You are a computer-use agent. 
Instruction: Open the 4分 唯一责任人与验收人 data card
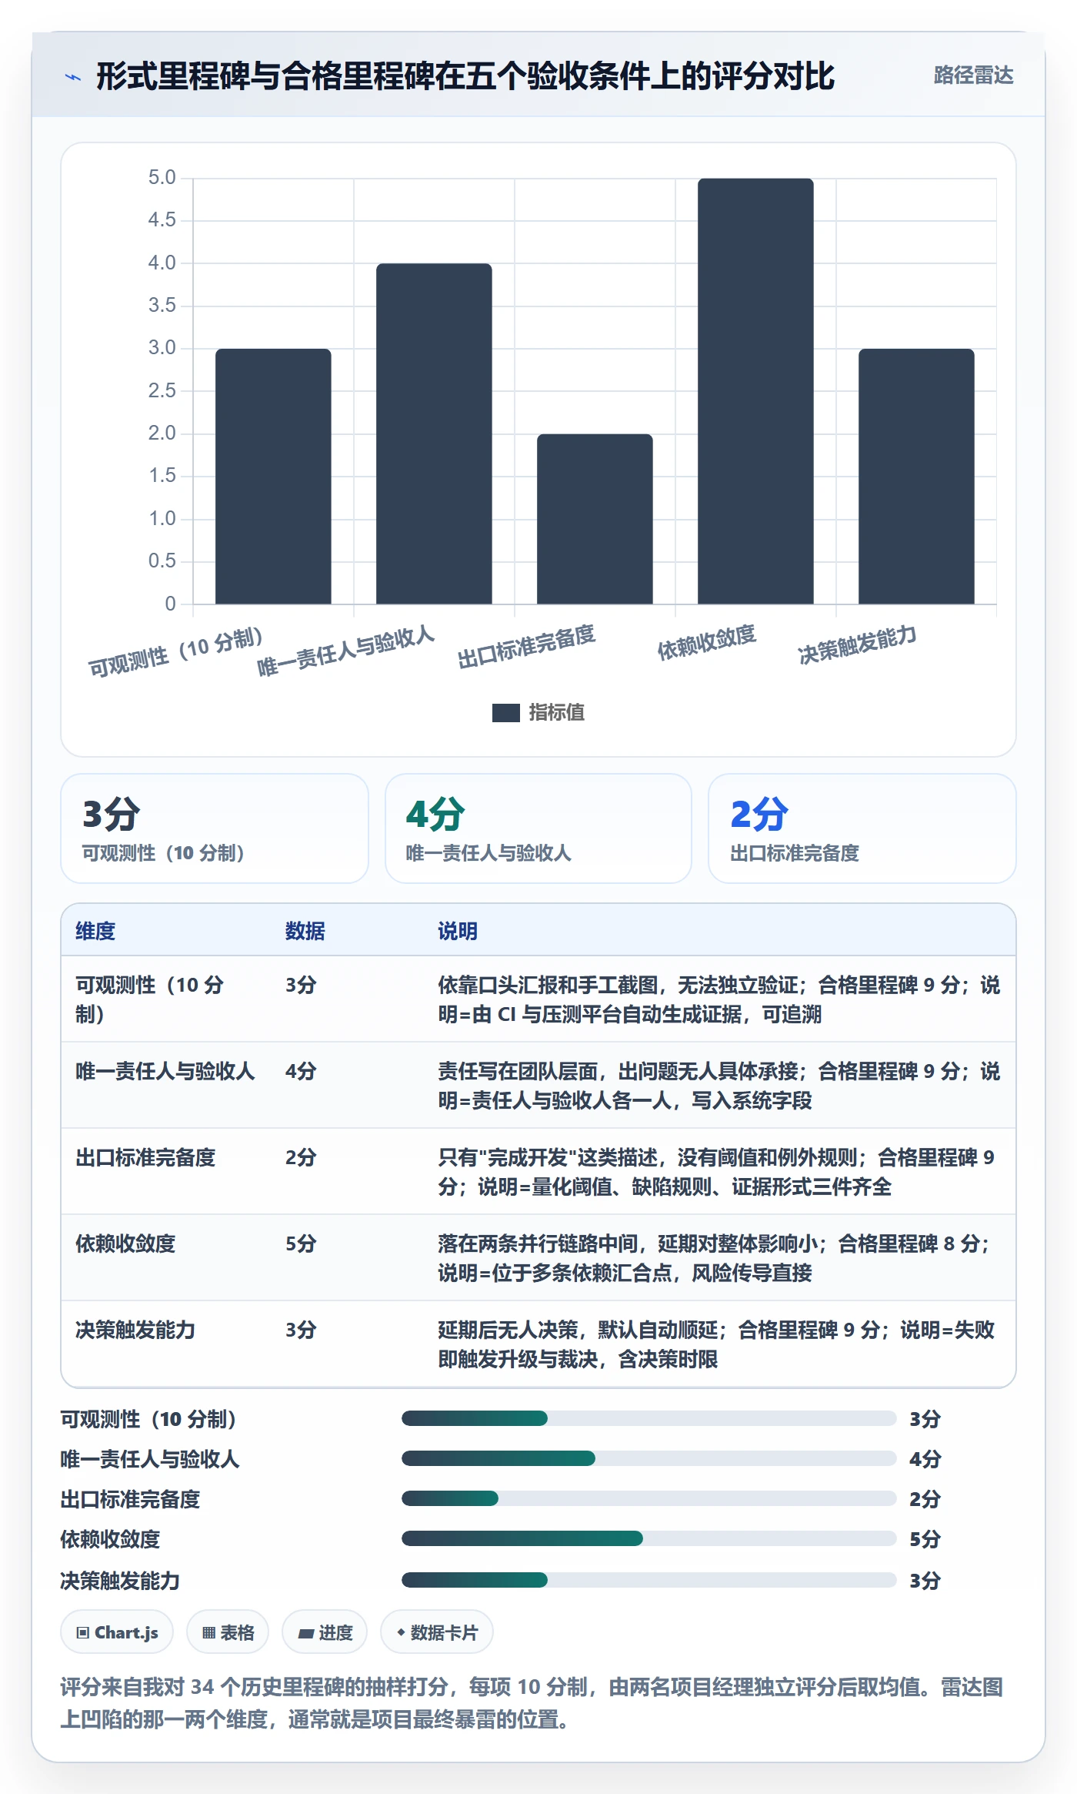(538, 828)
